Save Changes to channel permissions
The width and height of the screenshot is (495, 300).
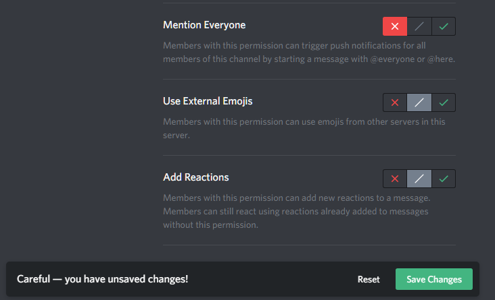(434, 279)
